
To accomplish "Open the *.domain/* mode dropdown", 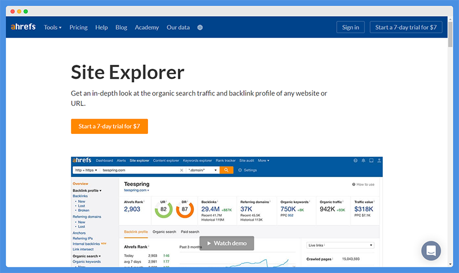I will tap(203, 170).
